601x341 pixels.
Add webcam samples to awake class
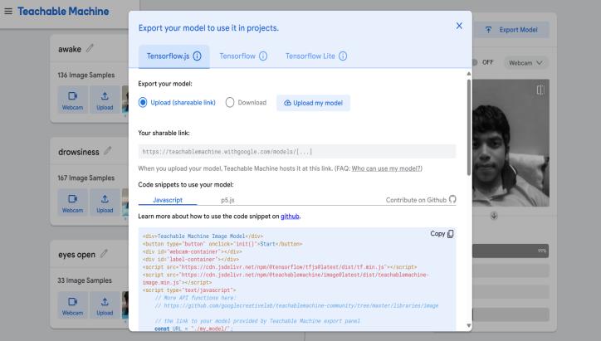click(x=73, y=100)
